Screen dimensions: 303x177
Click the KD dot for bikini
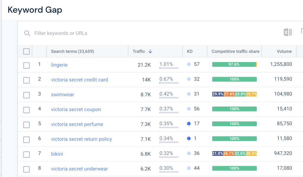point(189,153)
